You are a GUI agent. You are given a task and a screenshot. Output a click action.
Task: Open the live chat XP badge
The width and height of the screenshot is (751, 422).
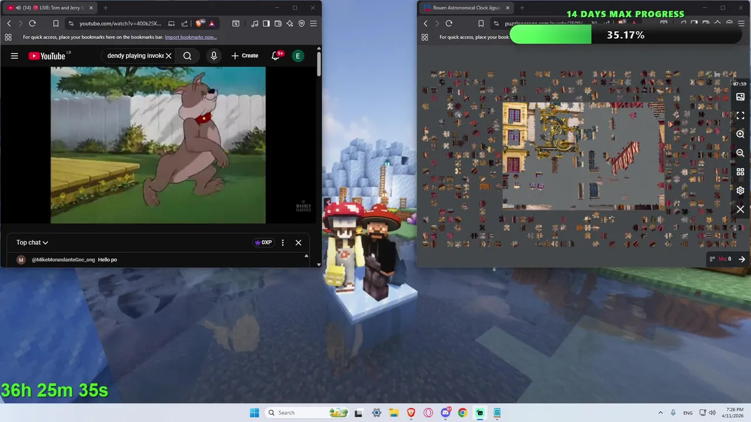pos(263,242)
